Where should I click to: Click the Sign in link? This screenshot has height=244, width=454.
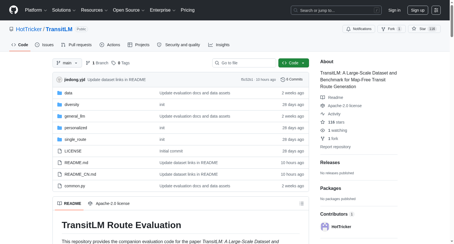click(394, 10)
